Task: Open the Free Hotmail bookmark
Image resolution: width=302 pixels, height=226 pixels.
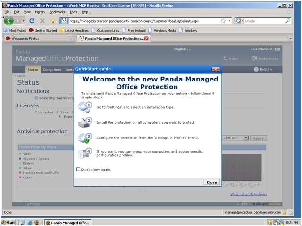Action: click(x=134, y=30)
